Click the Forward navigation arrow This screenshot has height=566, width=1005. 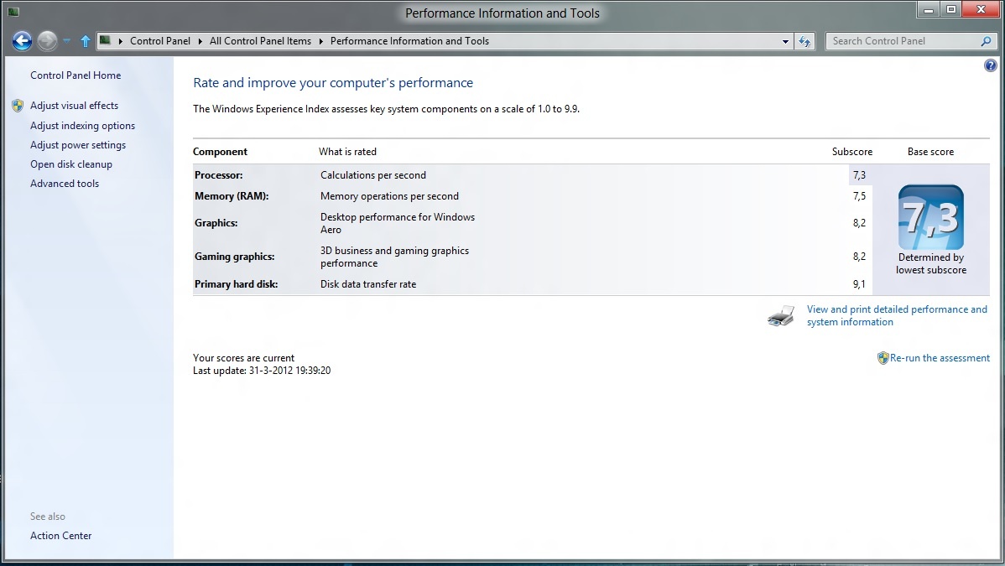[x=47, y=41]
